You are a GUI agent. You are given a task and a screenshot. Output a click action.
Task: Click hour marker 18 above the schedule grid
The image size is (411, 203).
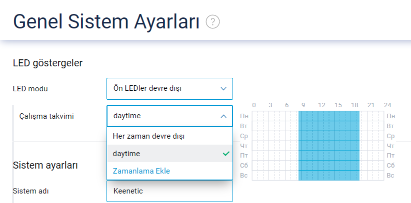click(x=354, y=105)
